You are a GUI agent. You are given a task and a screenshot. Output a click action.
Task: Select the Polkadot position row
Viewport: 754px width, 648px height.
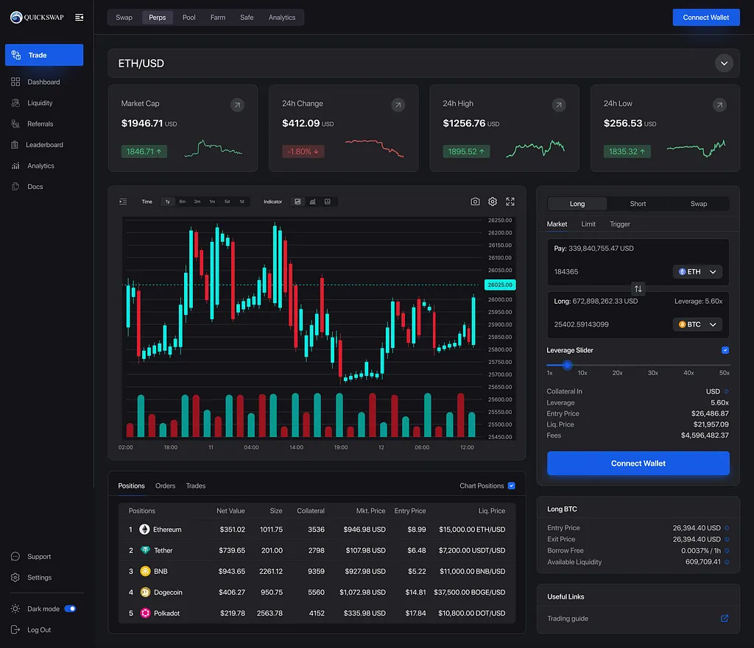tap(317, 613)
